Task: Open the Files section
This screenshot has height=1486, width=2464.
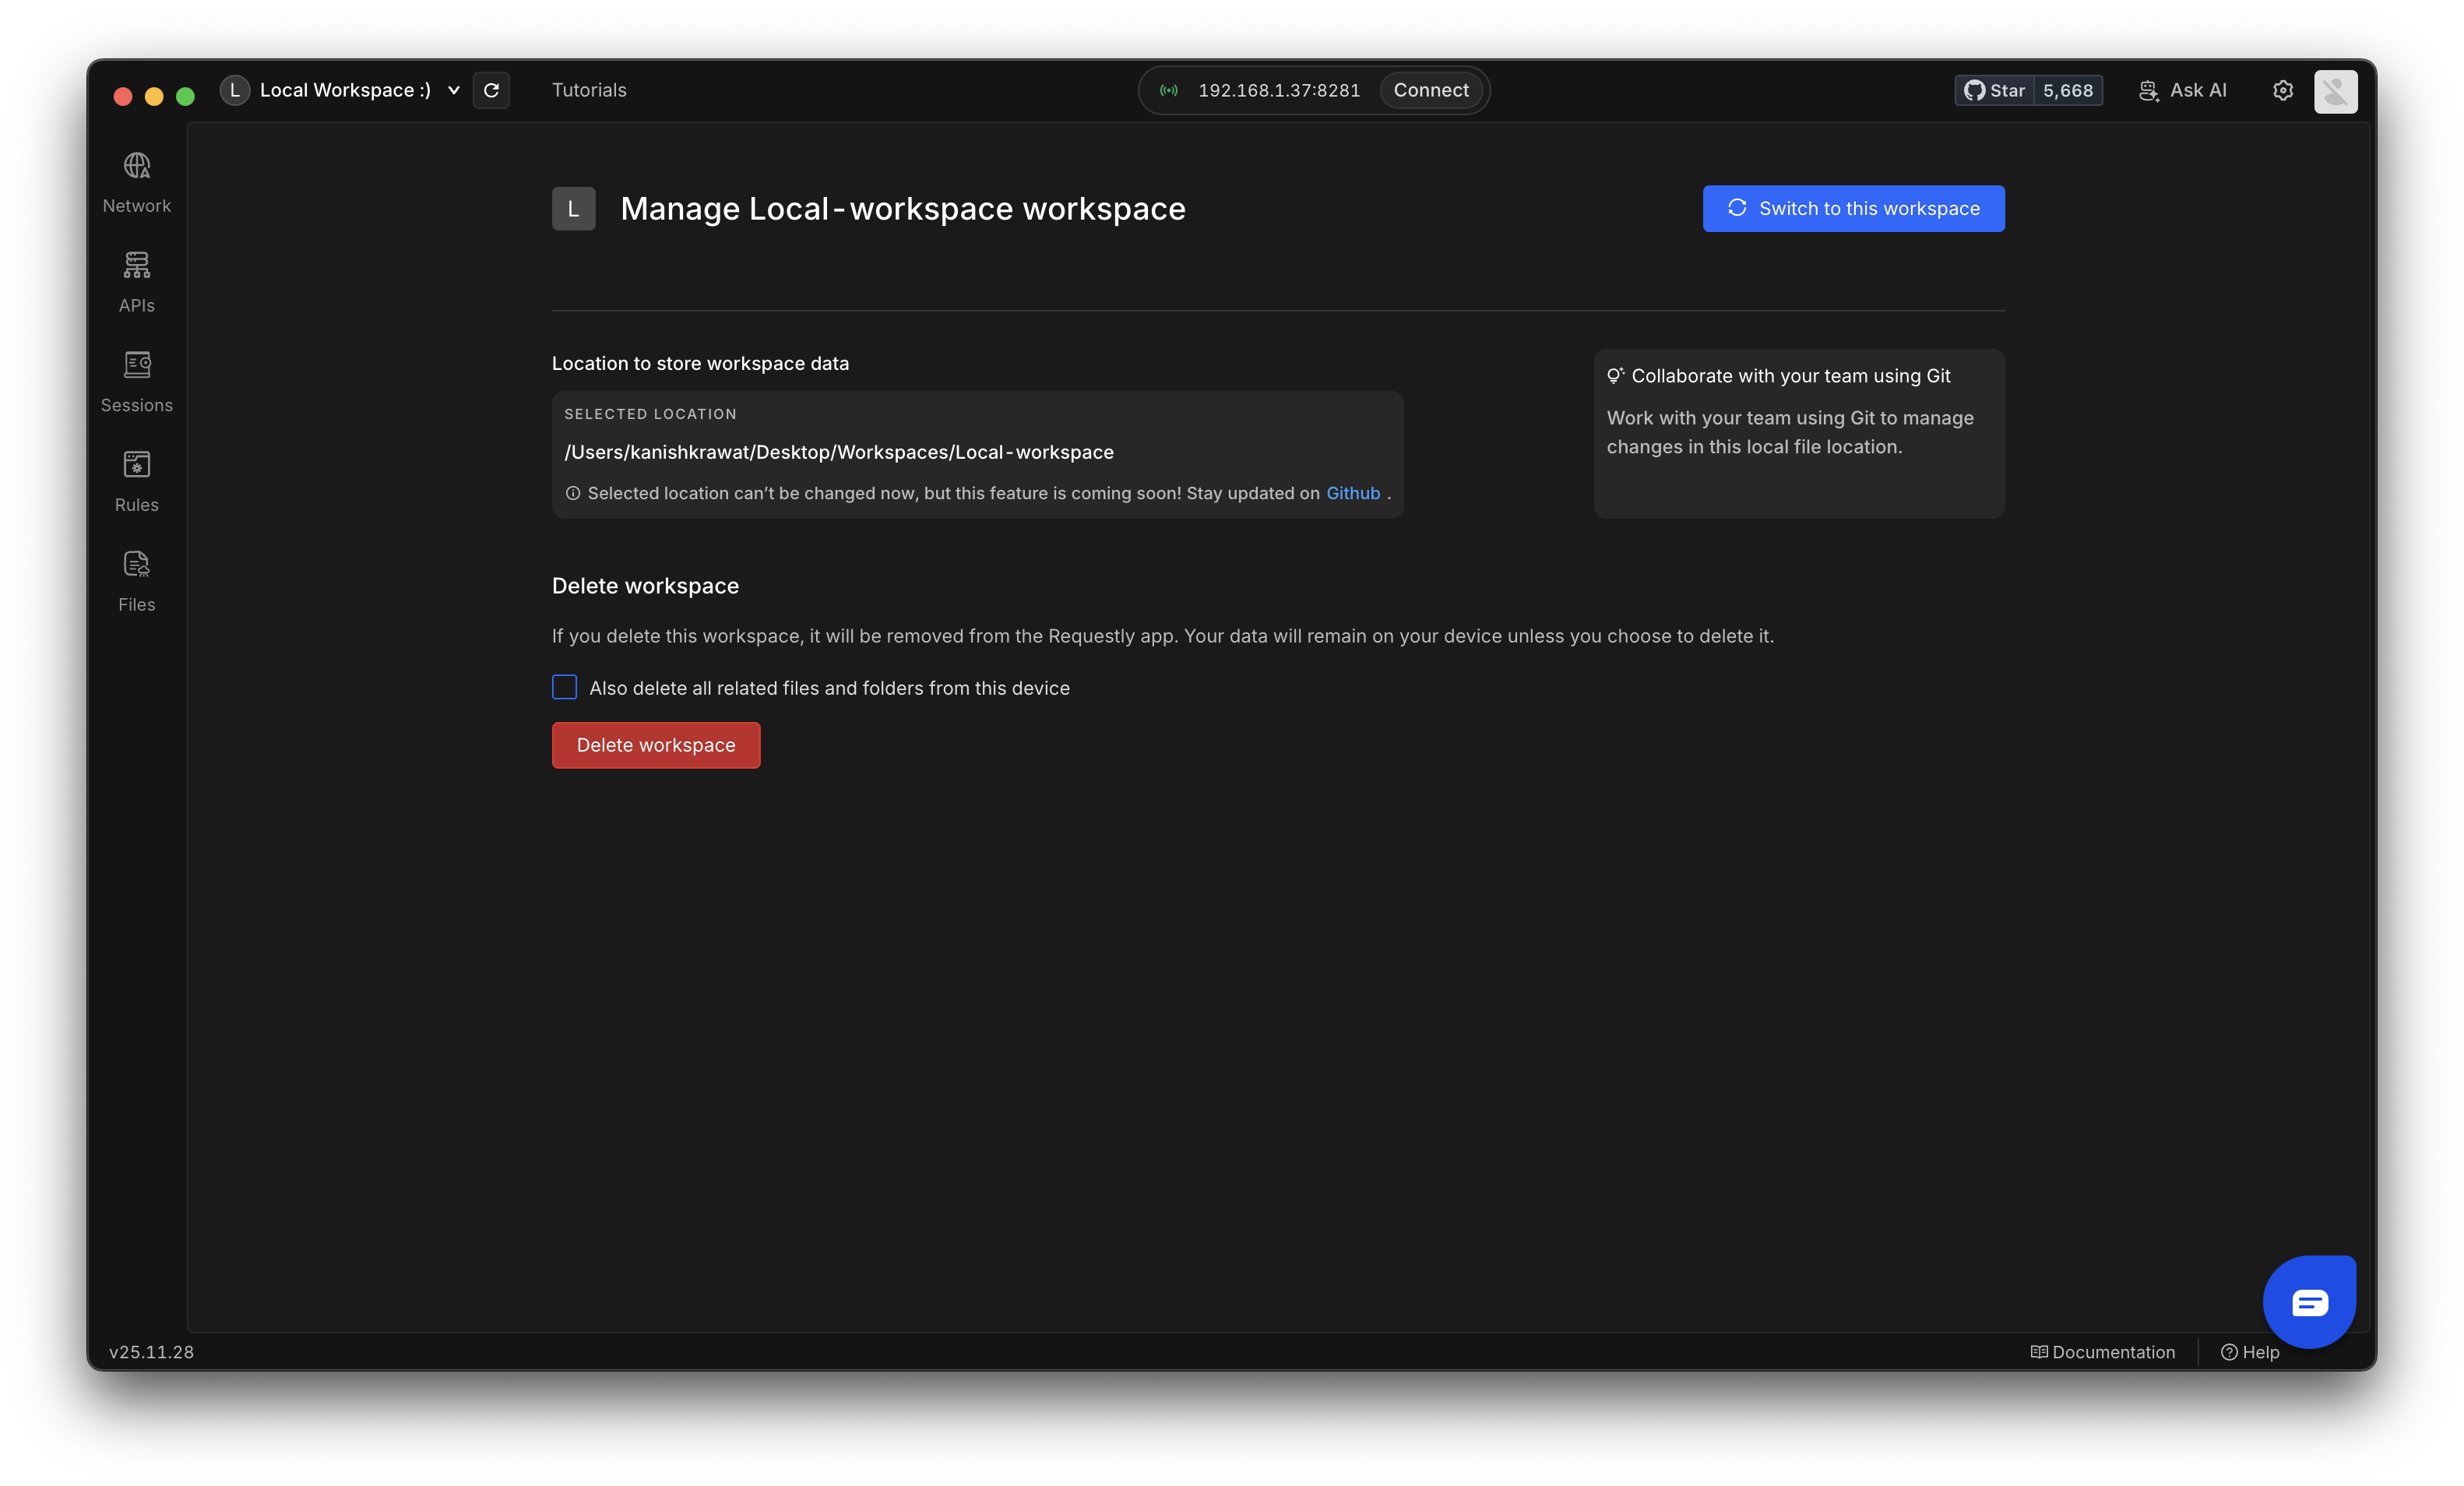Action: pyautogui.click(x=136, y=581)
